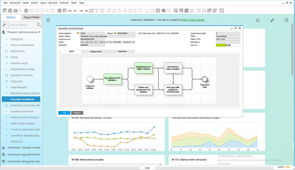Click the pencil edit icon in cockpit
The image size is (295, 170).
272,20
